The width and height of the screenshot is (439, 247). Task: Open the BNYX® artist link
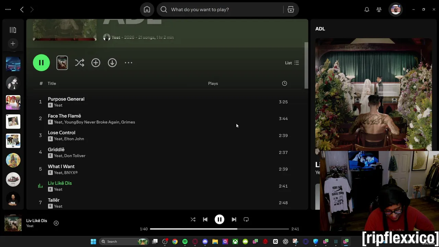coord(71,173)
